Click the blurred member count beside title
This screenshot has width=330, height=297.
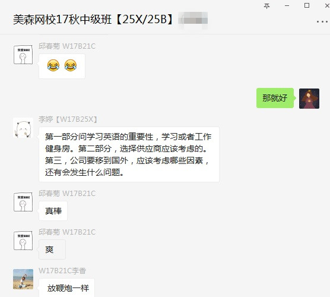193,20
